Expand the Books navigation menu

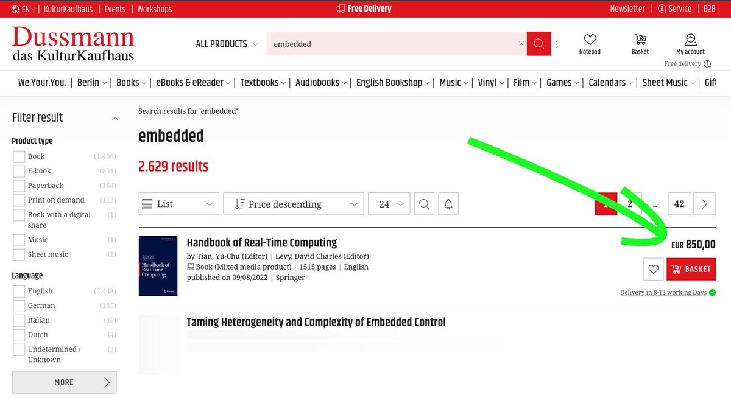click(x=132, y=82)
